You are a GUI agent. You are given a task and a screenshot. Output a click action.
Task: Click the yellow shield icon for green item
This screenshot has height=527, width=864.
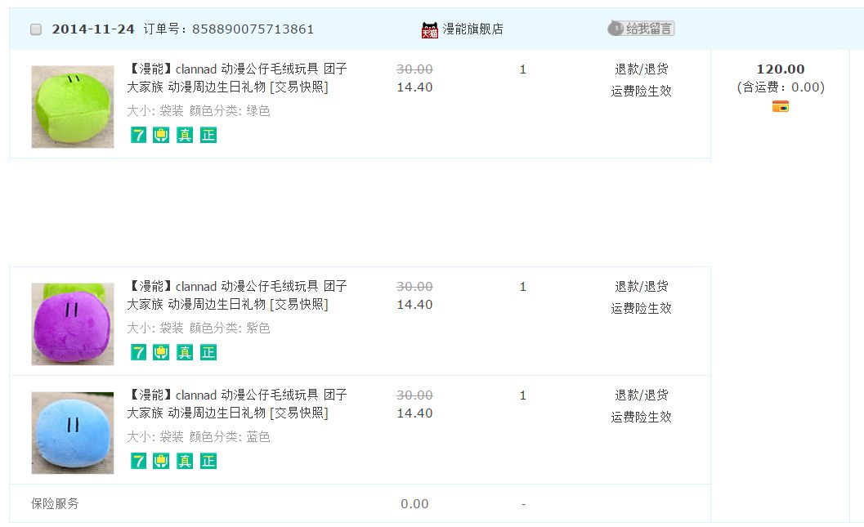click(x=162, y=135)
